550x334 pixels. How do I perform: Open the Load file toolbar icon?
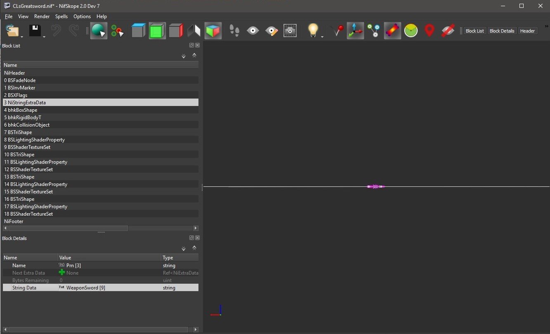pyautogui.click(x=13, y=31)
